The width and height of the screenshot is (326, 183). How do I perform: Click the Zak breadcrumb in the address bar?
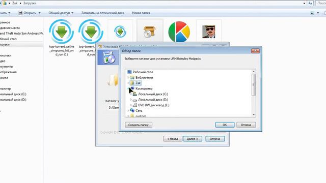[15, 3]
